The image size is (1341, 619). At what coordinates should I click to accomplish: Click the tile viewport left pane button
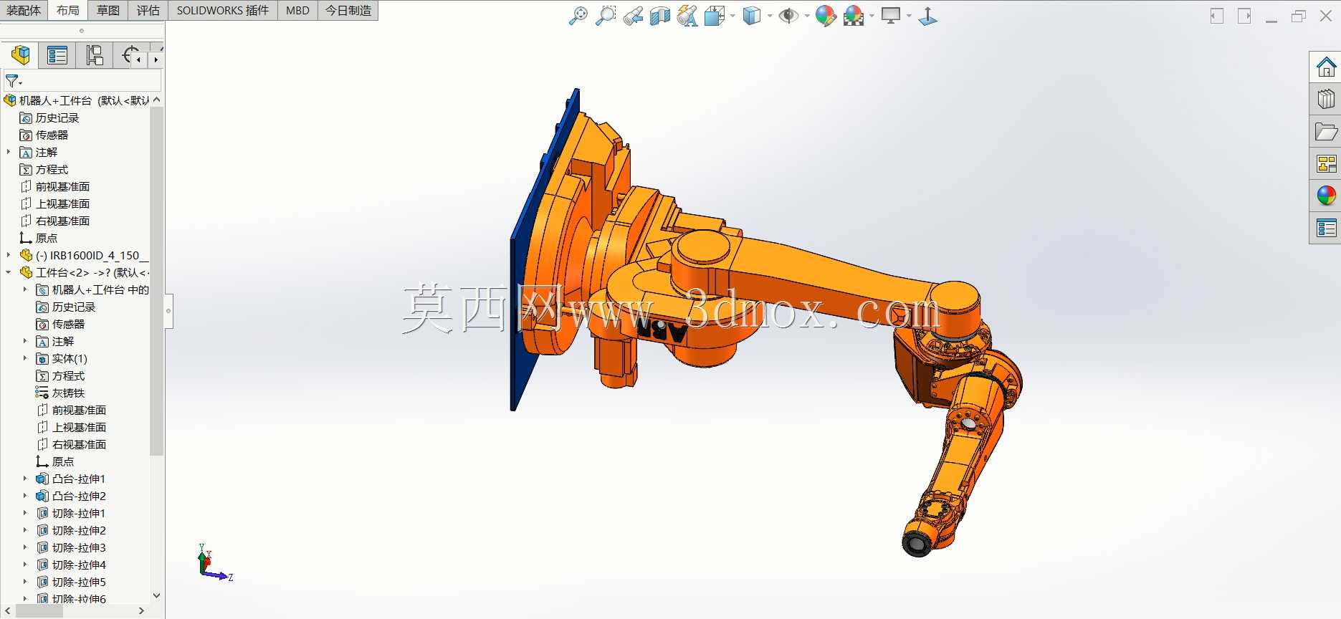click(1217, 16)
